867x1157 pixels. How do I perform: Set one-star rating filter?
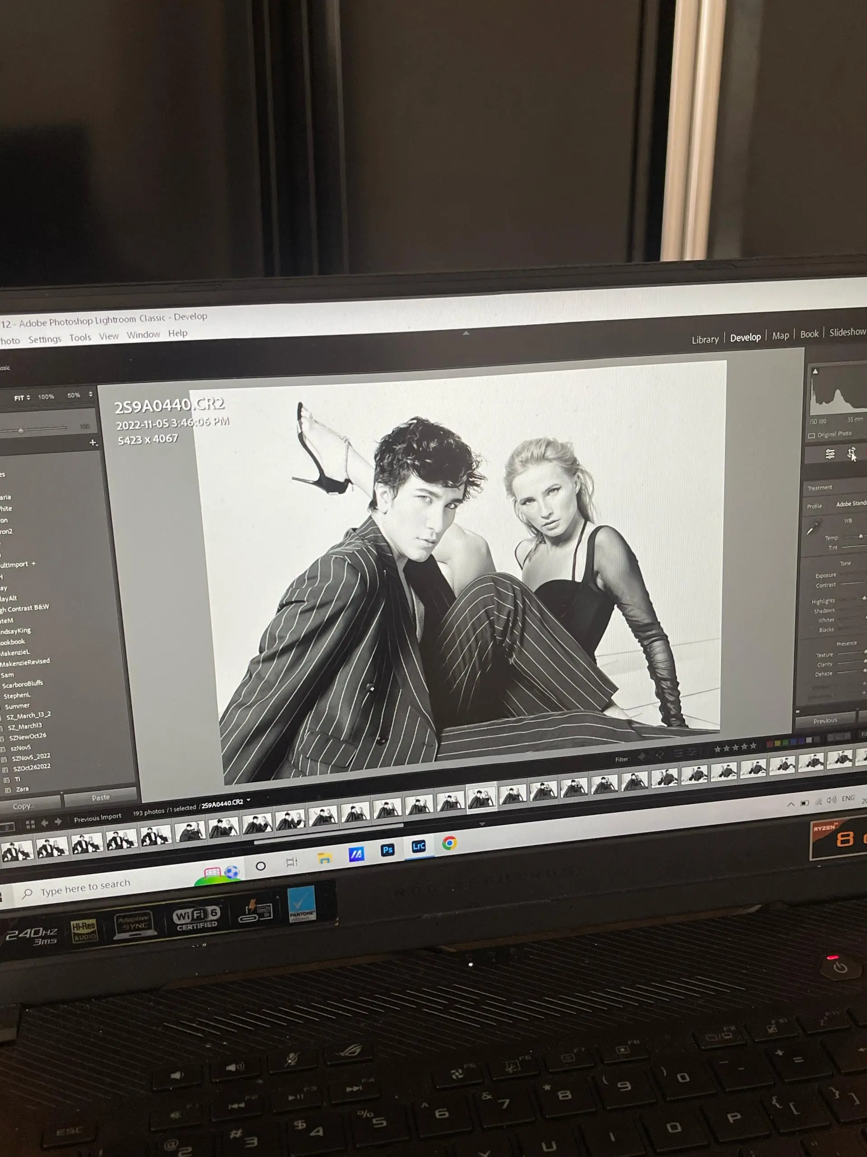click(718, 749)
